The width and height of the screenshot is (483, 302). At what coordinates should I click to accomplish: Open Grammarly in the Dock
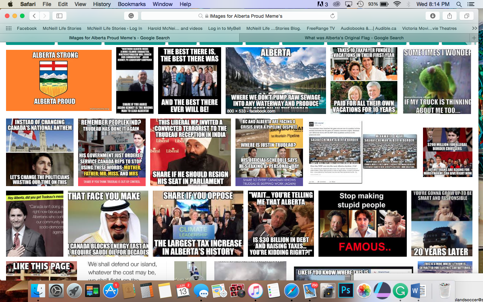click(400, 291)
